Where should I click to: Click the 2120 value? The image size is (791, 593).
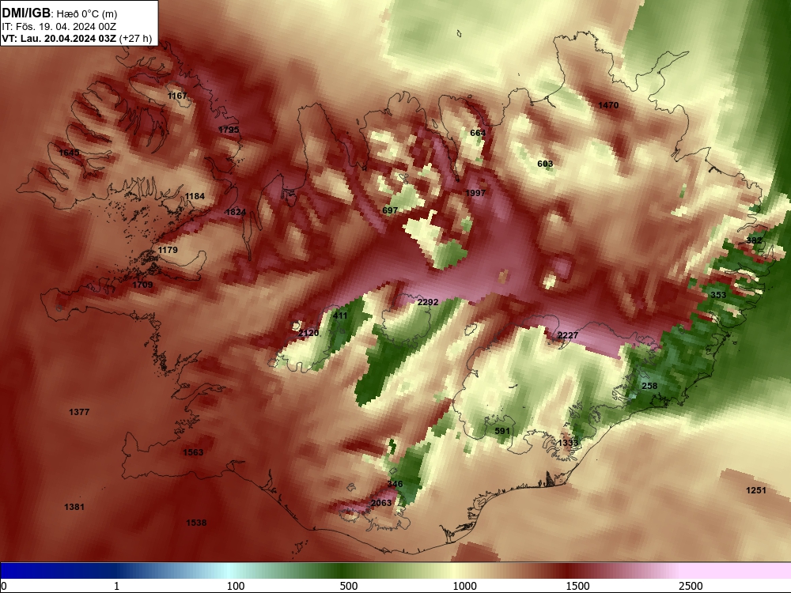point(308,334)
